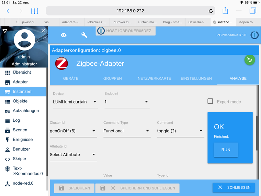Switch to the Gewerbeh... browser tab
Screen dimensions: 261x196
pos(197,22)
